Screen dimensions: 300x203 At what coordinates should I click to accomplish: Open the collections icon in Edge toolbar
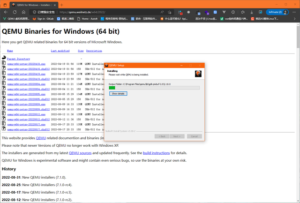tap(261, 12)
